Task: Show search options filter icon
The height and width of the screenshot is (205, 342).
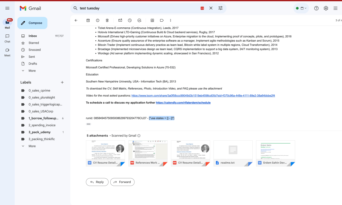Action: pos(221,8)
